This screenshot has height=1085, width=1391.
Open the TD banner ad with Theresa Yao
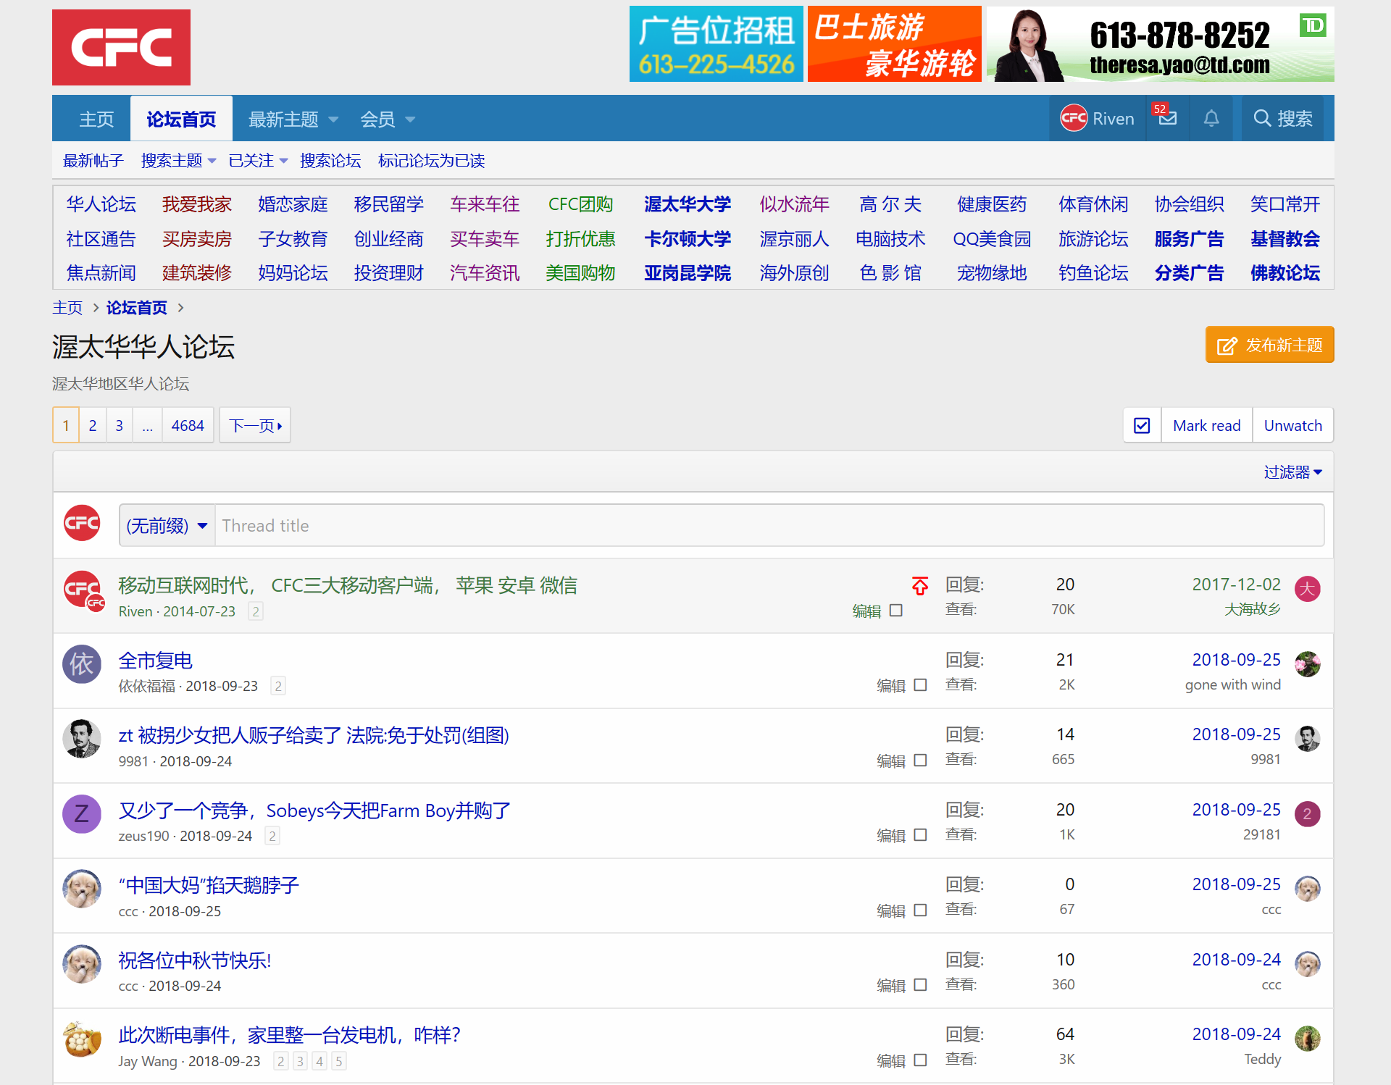1160,45
